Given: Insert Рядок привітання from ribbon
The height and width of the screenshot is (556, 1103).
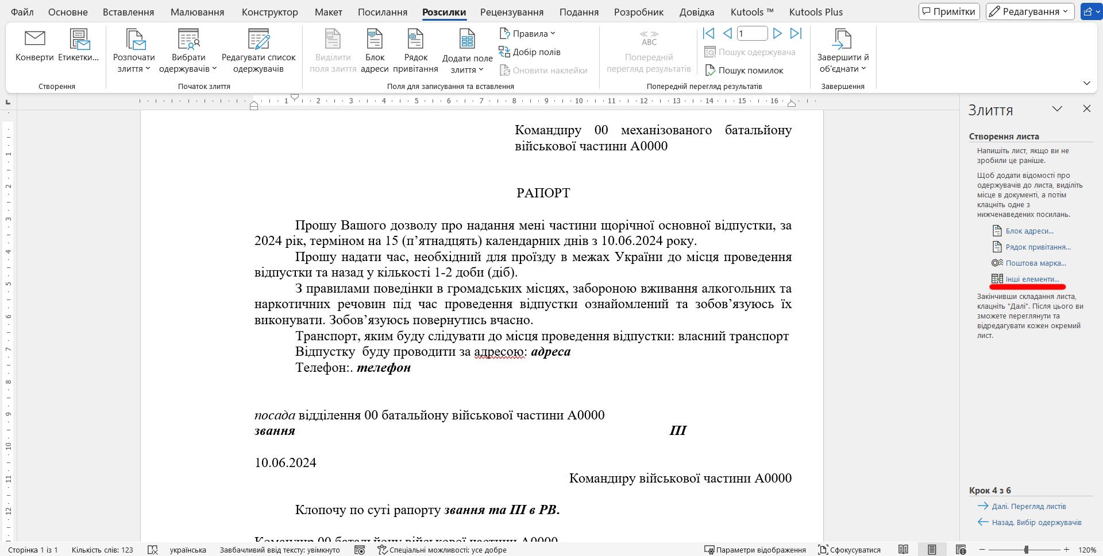Looking at the screenshot, I should (x=415, y=51).
